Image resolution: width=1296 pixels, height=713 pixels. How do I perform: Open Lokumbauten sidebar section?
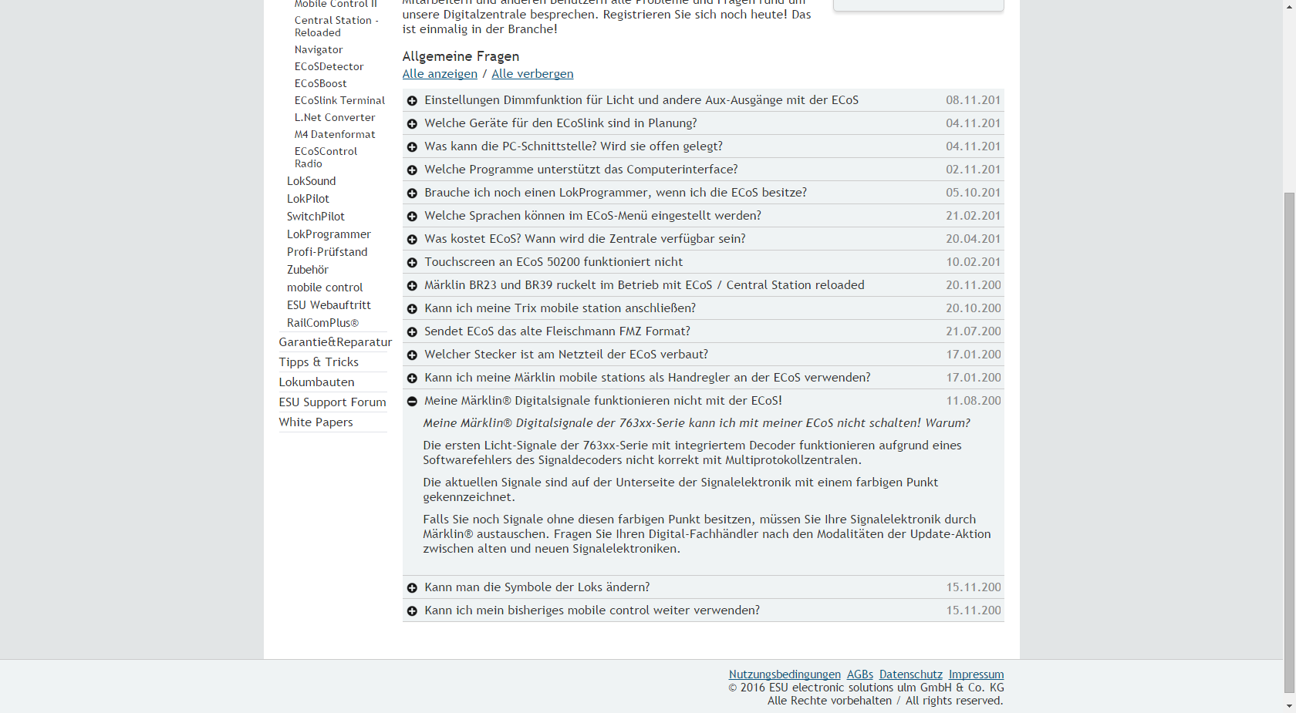[317, 382]
